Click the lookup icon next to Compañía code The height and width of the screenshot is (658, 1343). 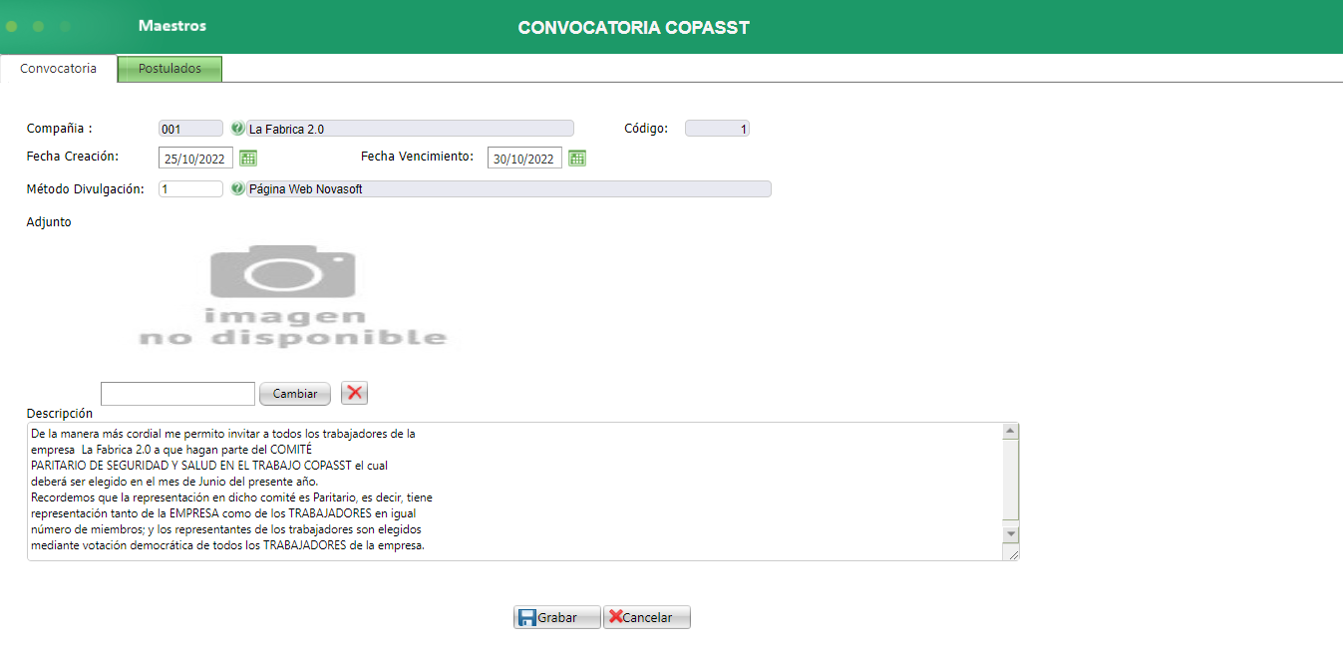(x=237, y=129)
